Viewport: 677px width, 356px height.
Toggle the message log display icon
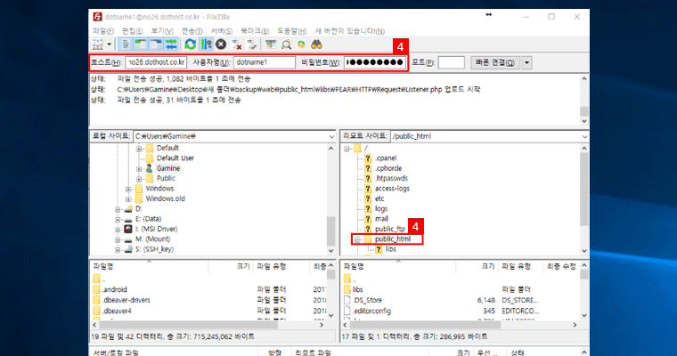point(127,44)
